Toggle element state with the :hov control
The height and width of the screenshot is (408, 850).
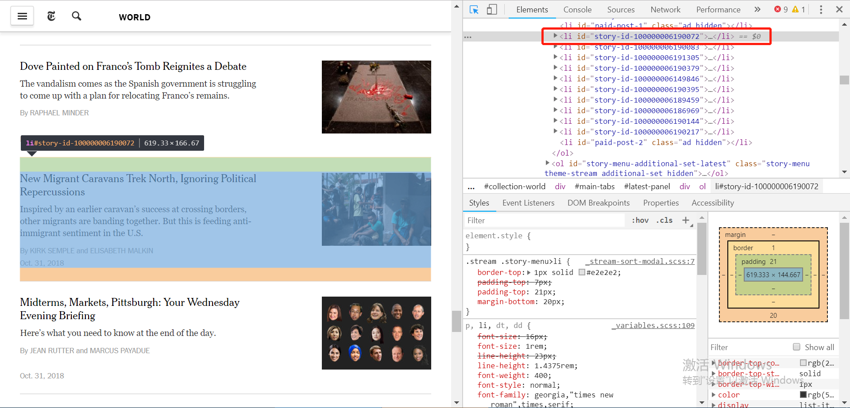coord(640,220)
